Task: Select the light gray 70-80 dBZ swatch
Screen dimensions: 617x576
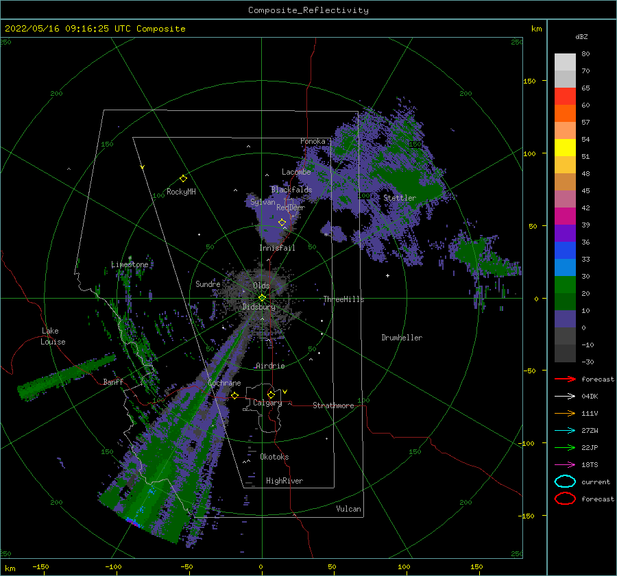Action: 565,62
